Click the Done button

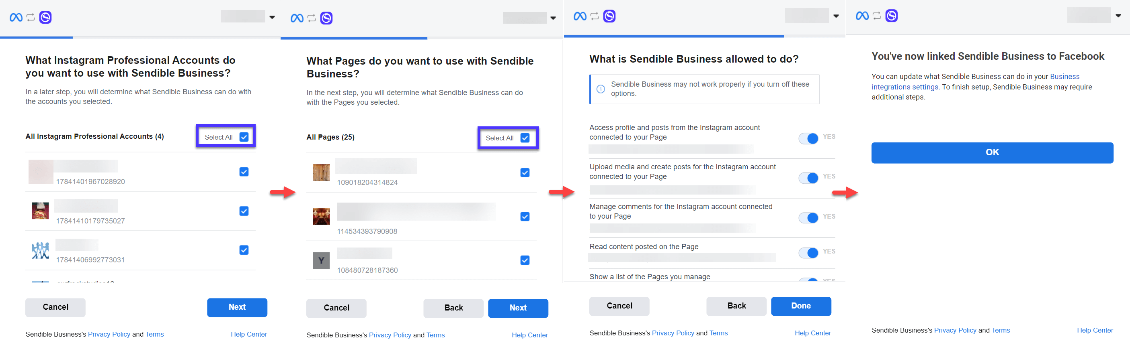tap(801, 306)
